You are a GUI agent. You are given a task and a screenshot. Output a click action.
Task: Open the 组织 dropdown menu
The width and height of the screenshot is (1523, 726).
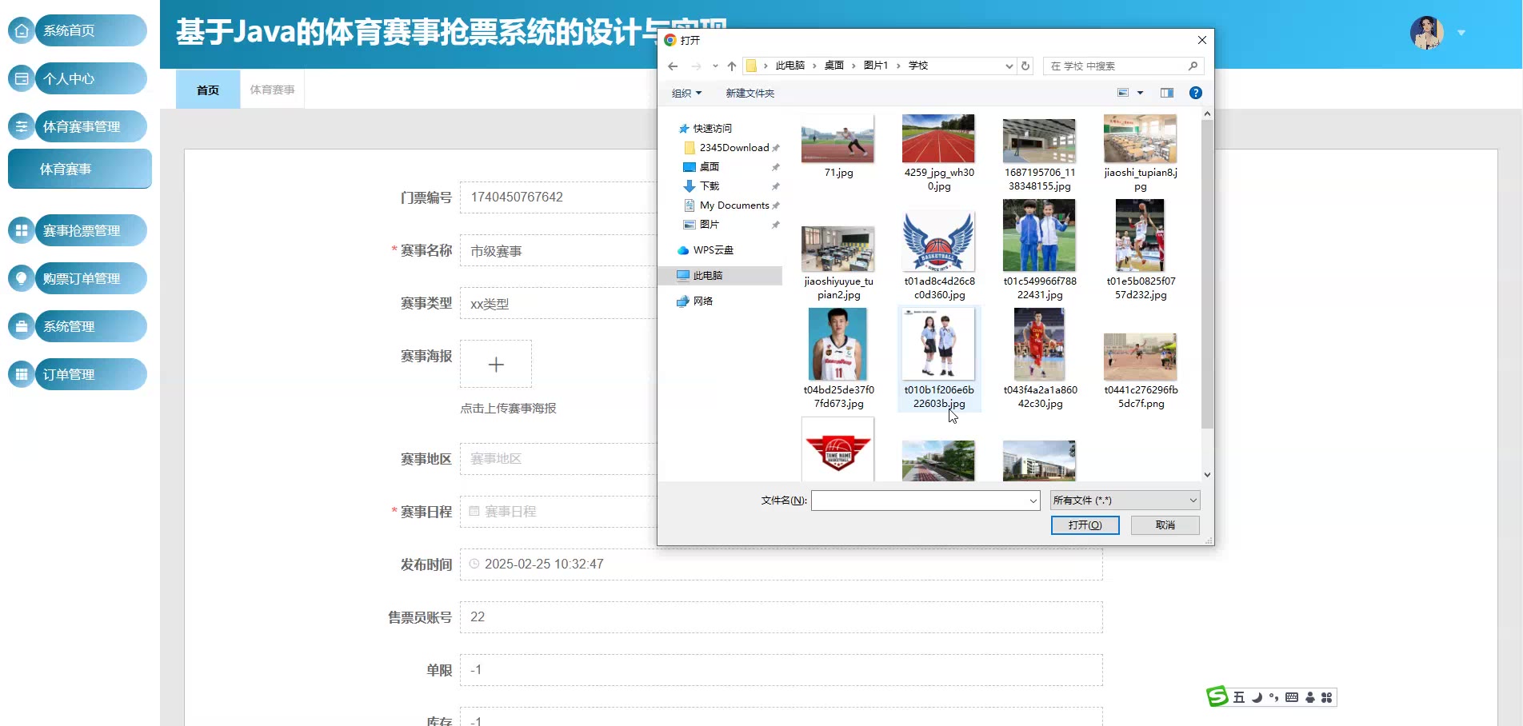686,93
